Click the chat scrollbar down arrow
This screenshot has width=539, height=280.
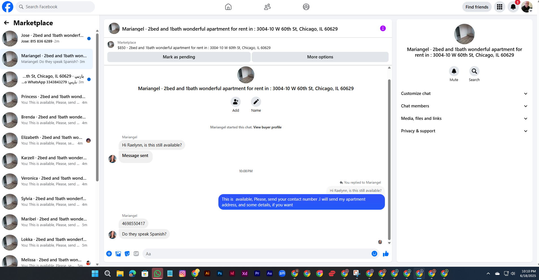(389, 243)
